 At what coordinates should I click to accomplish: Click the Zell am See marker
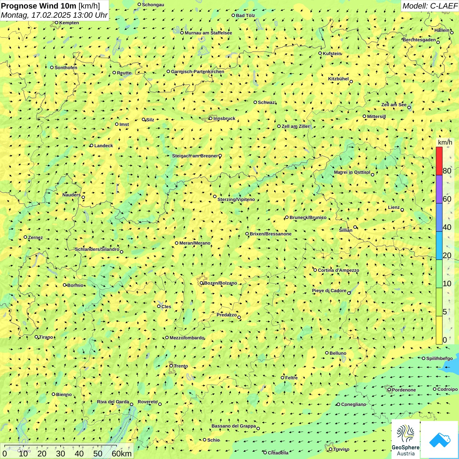click(409, 107)
